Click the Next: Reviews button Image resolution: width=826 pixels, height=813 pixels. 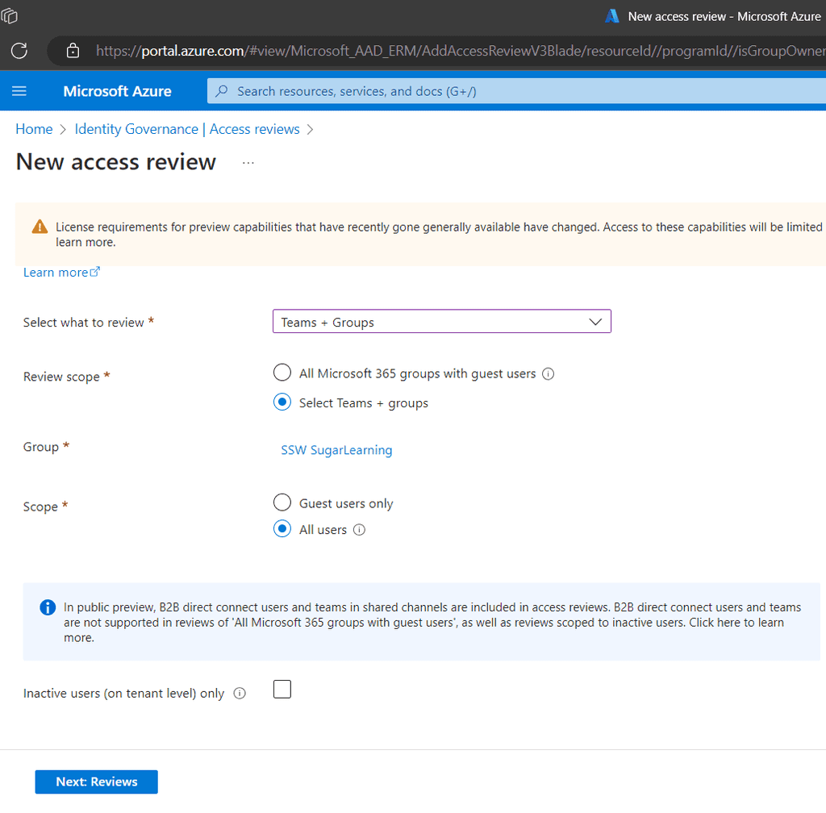pyautogui.click(x=96, y=782)
